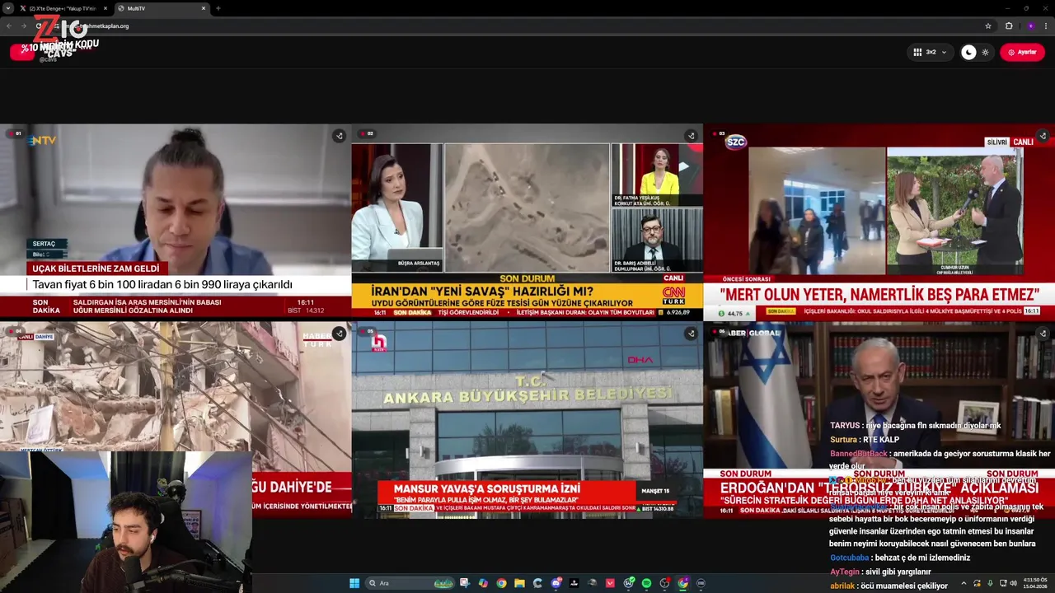Open the Chrome profile avatar
The width and height of the screenshot is (1055, 593).
tap(1030, 26)
